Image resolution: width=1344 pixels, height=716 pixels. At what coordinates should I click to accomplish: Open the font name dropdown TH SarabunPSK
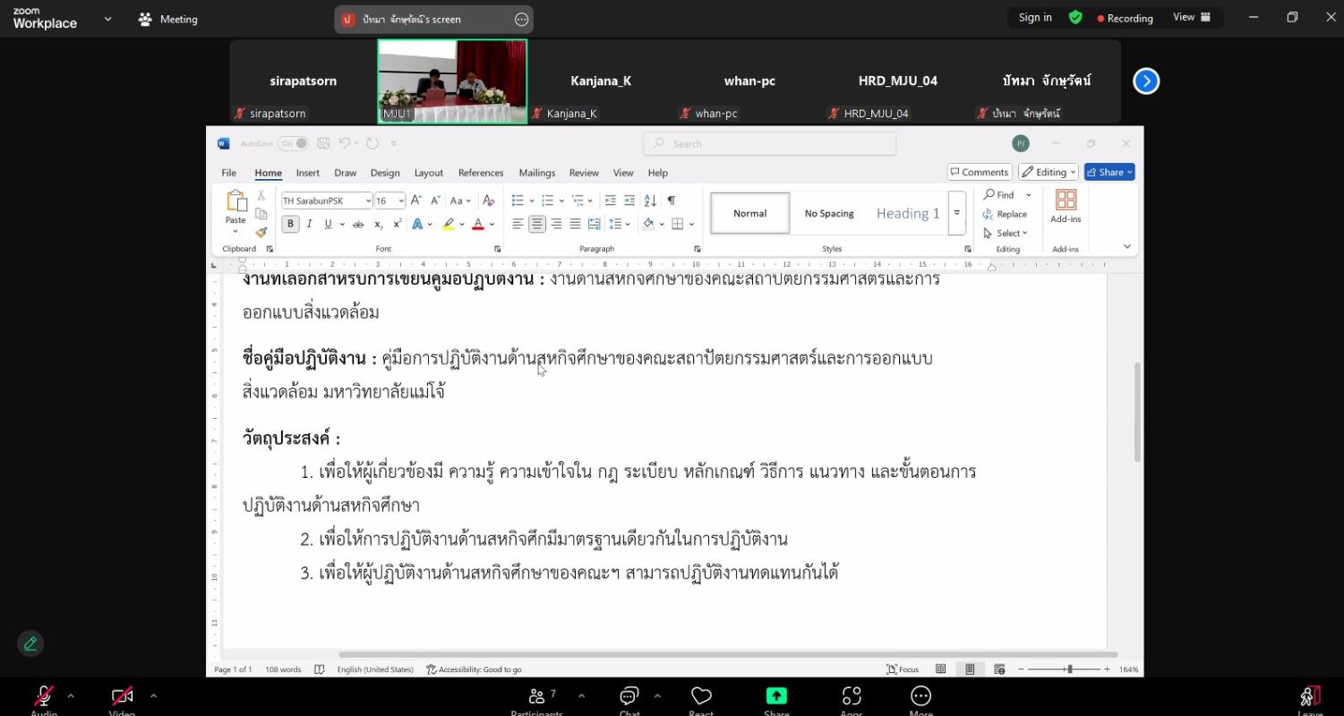[327, 200]
